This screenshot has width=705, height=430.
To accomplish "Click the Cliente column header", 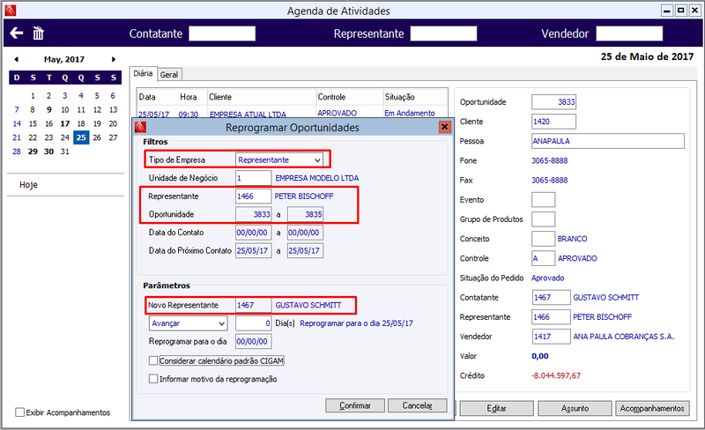I will tap(262, 97).
